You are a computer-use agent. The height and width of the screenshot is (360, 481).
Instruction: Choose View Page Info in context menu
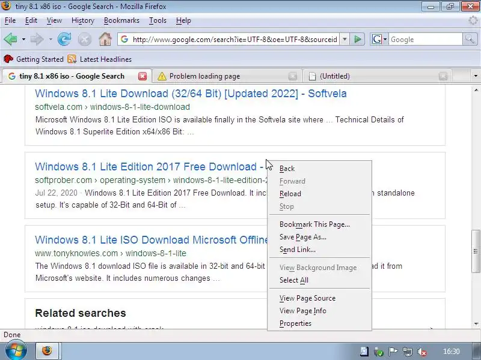pos(319,311)
